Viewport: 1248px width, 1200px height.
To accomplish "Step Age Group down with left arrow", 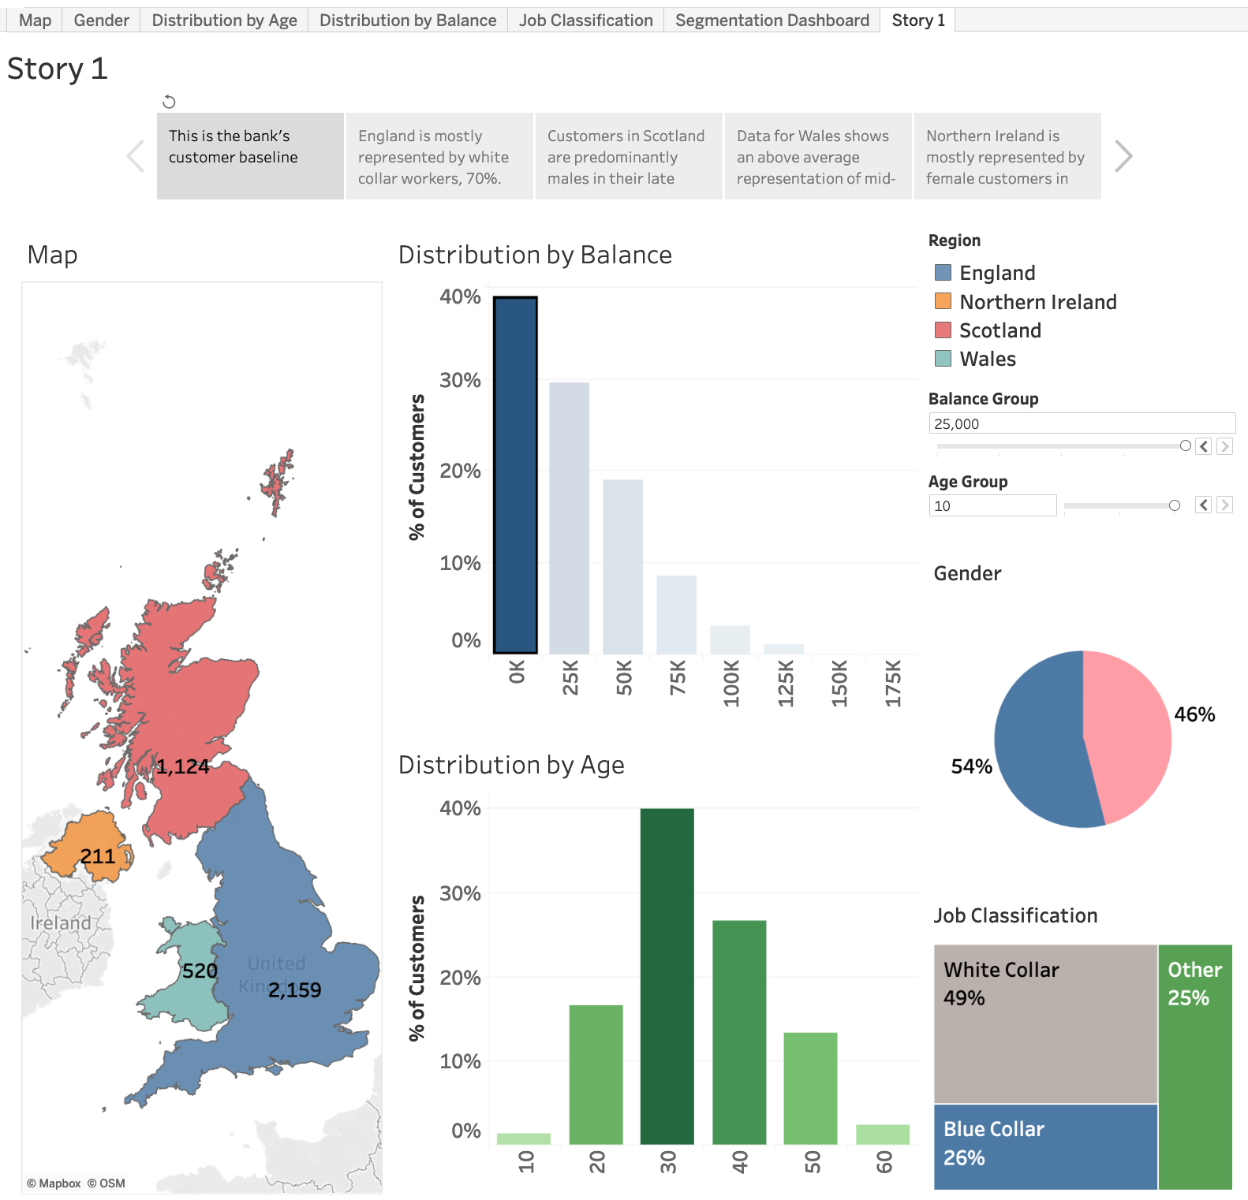I will [1203, 505].
